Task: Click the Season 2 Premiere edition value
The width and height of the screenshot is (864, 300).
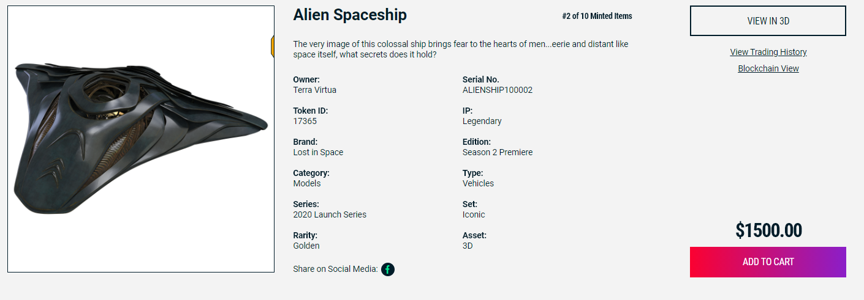Action: [498, 152]
